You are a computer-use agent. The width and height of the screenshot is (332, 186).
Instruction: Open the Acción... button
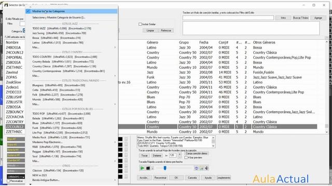(x=144, y=178)
